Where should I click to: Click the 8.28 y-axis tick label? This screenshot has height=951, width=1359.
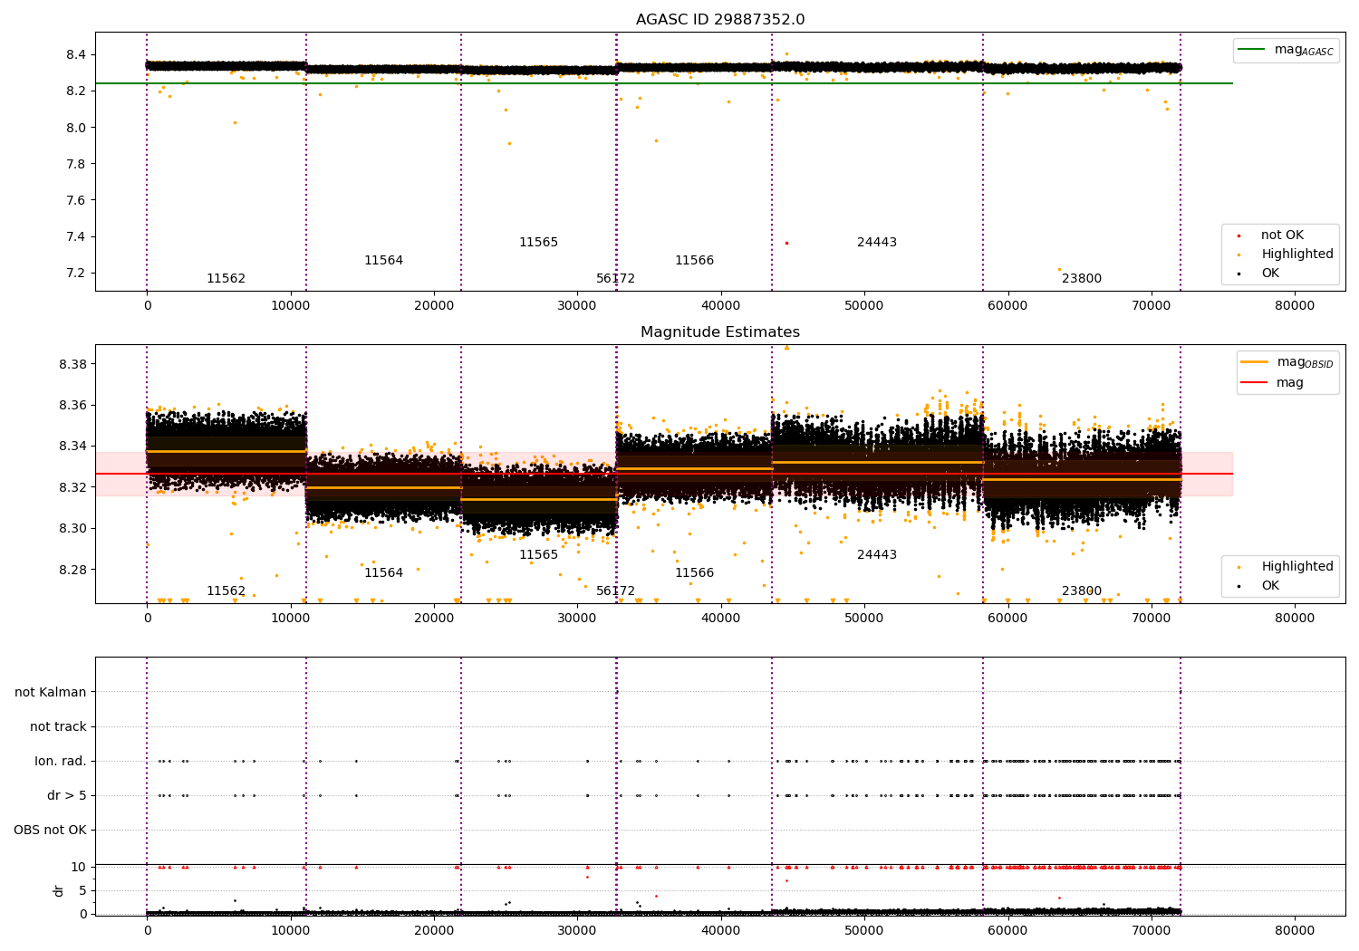coord(72,570)
